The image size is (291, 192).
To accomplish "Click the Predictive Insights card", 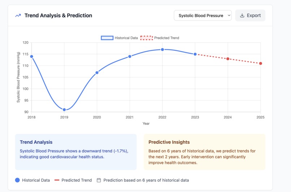I will coord(204,152).
